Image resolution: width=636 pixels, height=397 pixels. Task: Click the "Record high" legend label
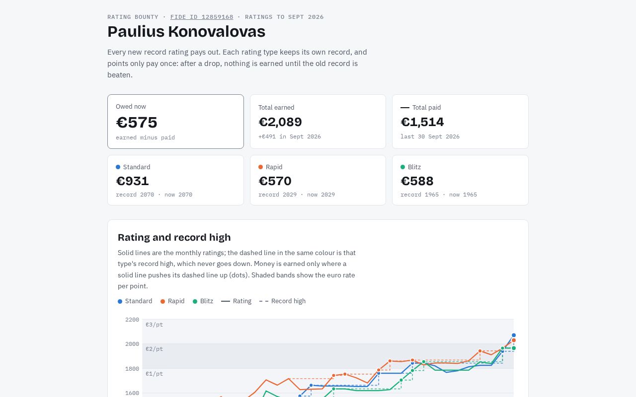coord(288,301)
